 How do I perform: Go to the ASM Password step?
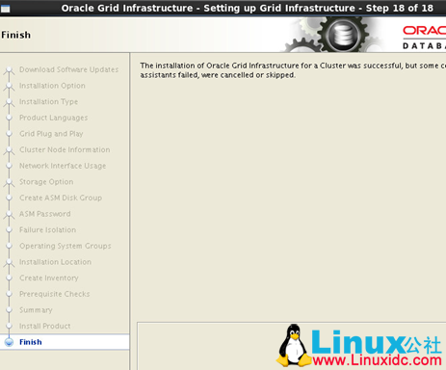(45, 214)
